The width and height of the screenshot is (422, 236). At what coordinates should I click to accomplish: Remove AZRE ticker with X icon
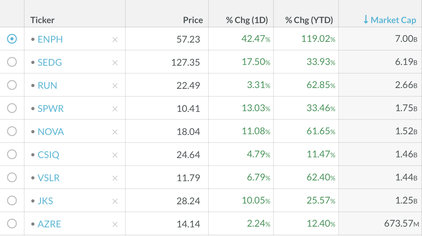pos(115,224)
